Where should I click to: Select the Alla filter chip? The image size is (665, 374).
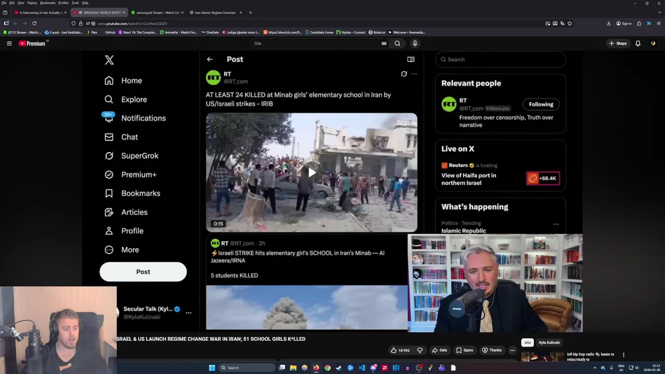[x=527, y=343]
